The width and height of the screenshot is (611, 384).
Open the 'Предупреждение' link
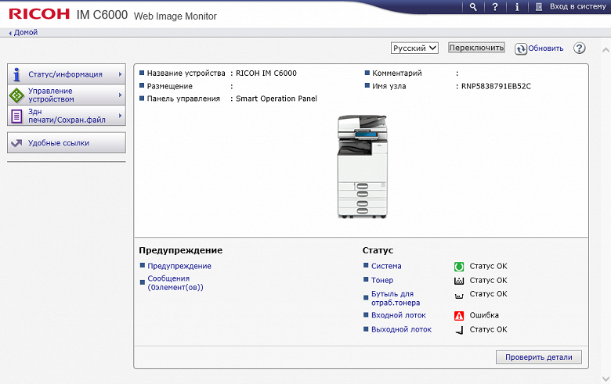click(179, 266)
